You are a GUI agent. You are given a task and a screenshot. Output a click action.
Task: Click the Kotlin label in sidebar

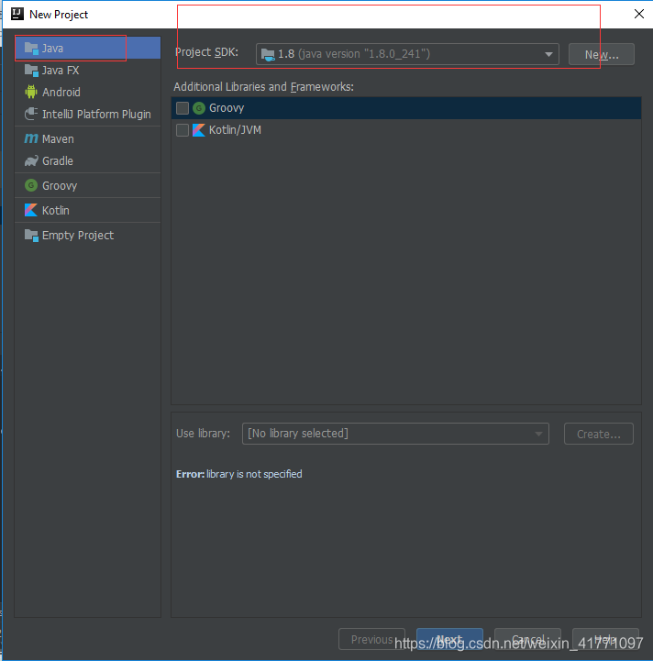(x=56, y=210)
